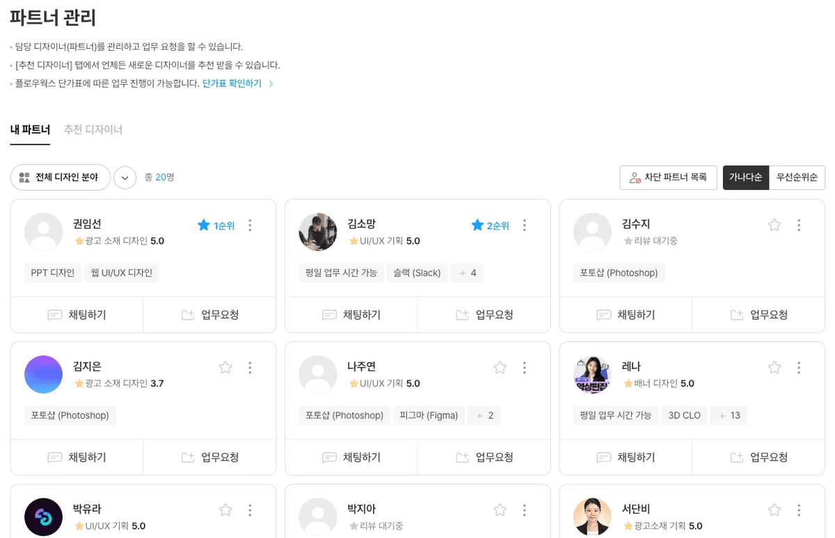The image size is (835, 538).
Task: Click the more options icon for 레나
Action: tap(799, 368)
